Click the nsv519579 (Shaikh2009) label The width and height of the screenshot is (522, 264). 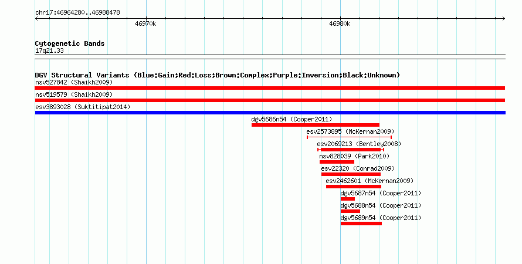coord(74,94)
